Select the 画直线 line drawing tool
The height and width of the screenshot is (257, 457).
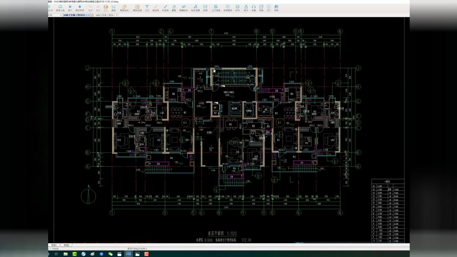click(156, 8)
